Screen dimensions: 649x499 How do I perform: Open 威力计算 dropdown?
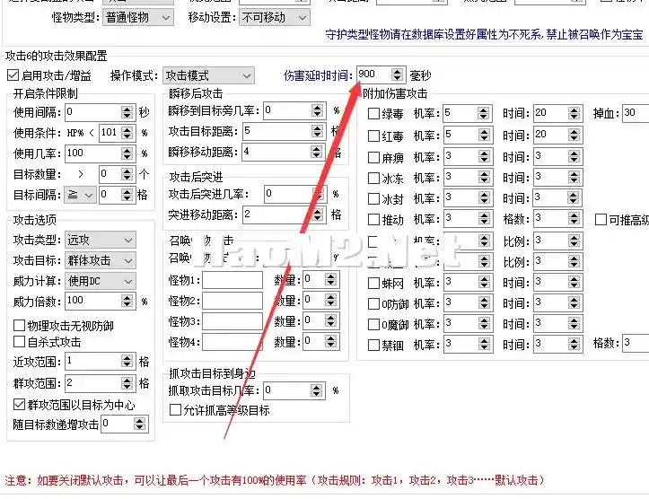[x=101, y=281]
